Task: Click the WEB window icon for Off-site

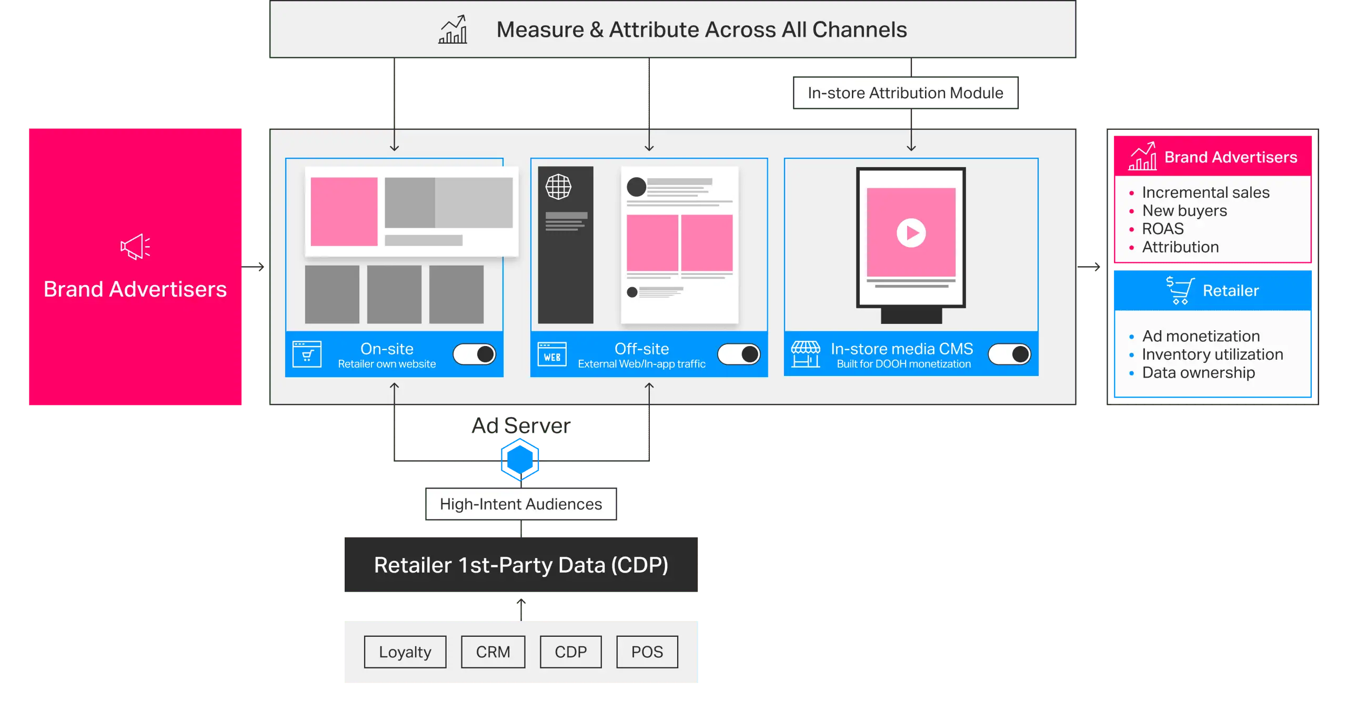Action: click(552, 354)
